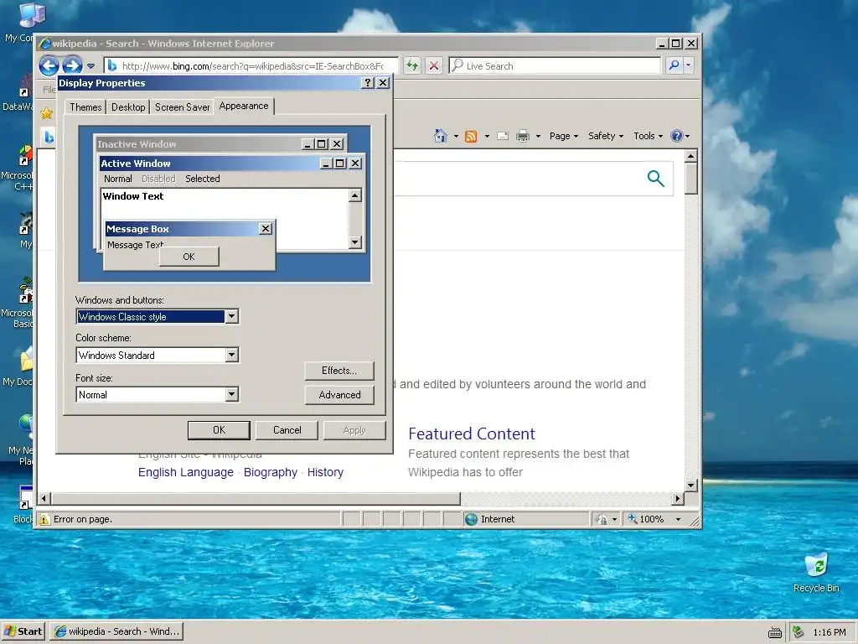Click the RSS feeds icon
Image resolution: width=858 pixels, height=644 pixels.
[471, 136]
